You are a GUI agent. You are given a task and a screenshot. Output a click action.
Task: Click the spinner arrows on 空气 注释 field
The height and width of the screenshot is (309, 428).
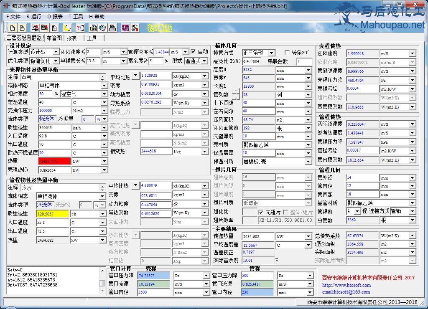102,77
